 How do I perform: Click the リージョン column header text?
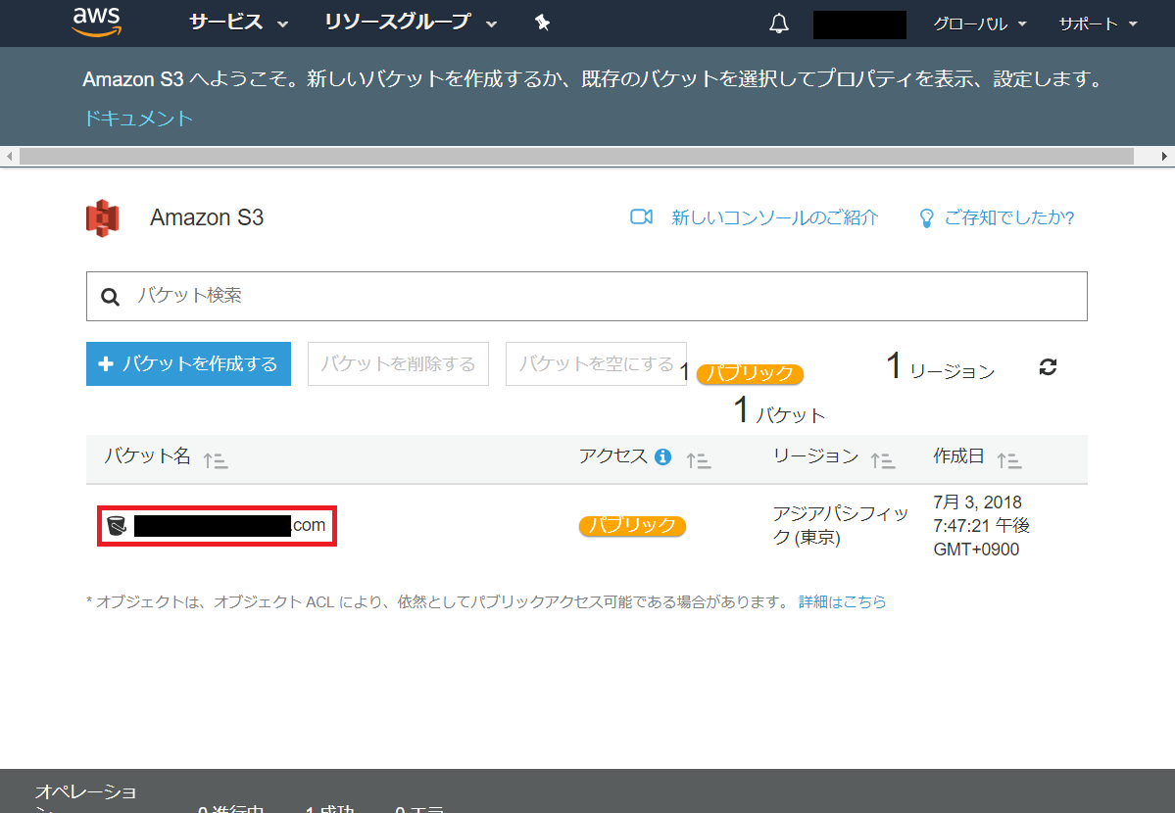click(816, 455)
